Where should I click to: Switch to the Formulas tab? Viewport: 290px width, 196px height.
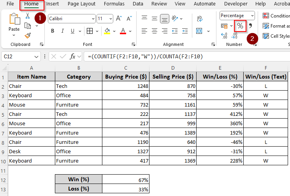tap(114, 4)
